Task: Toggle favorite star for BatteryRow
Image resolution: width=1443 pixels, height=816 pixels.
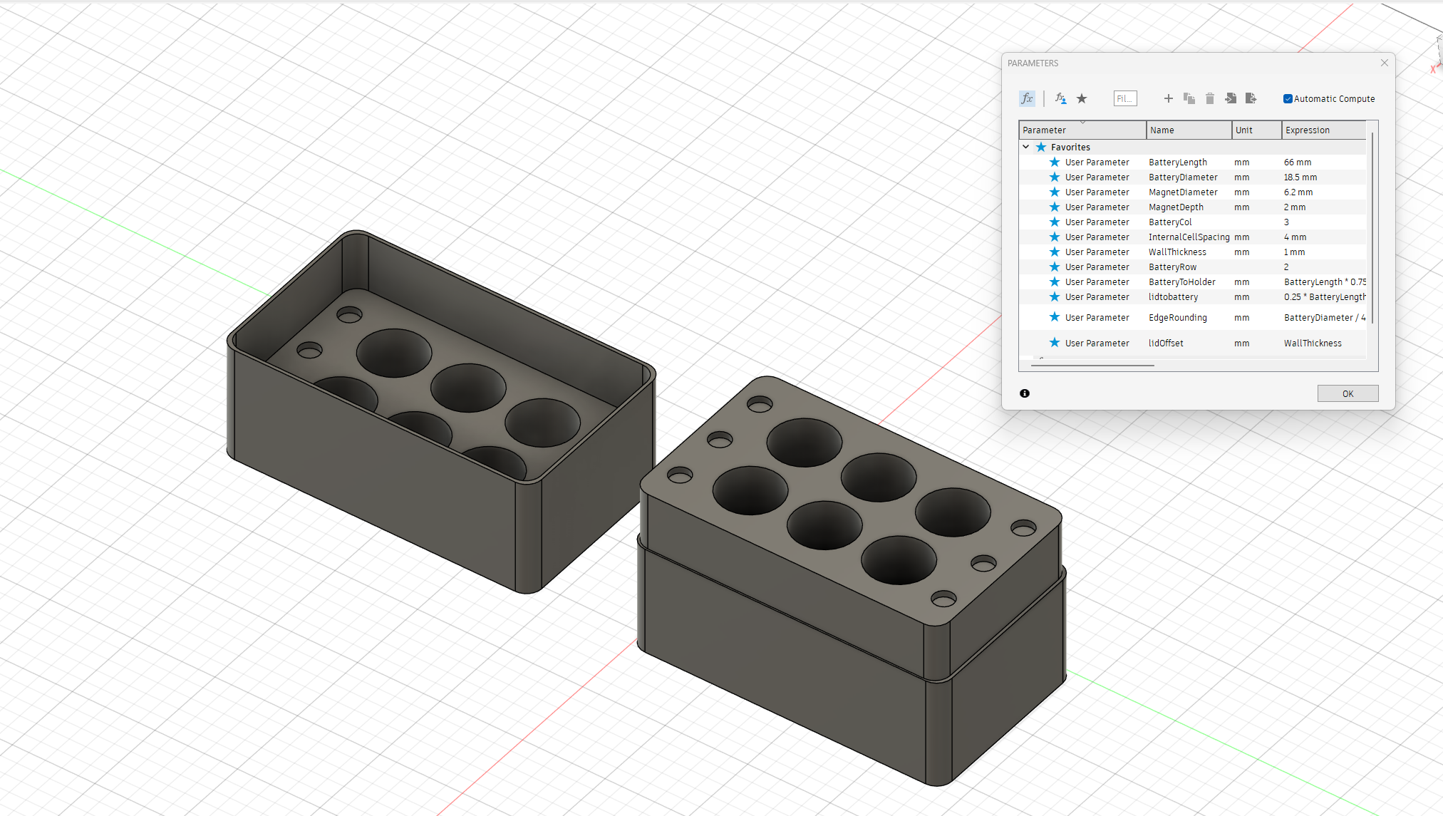Action: (x=1055, y=267)
